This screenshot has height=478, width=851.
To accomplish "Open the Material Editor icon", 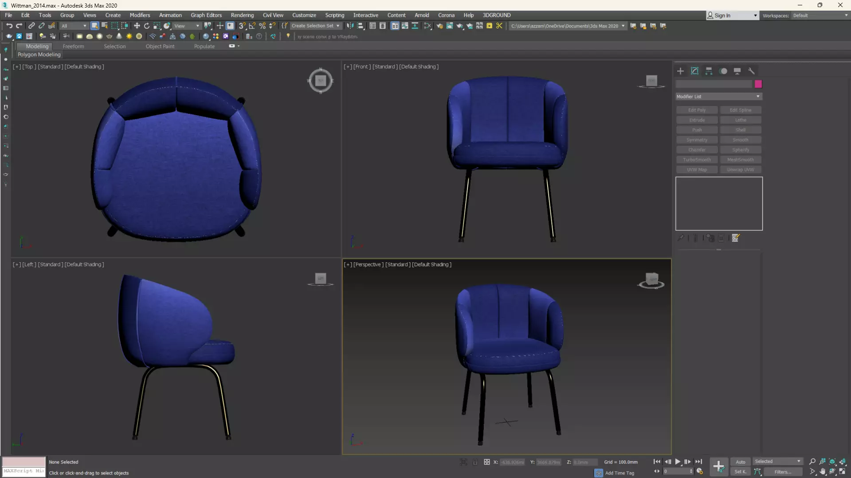I will tap(427, 26).
